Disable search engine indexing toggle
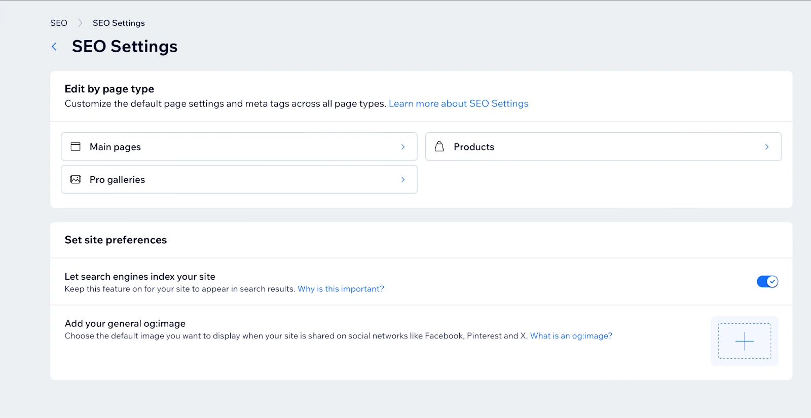Viewport: 811px width, 418px height. click(x=767, y=281)
